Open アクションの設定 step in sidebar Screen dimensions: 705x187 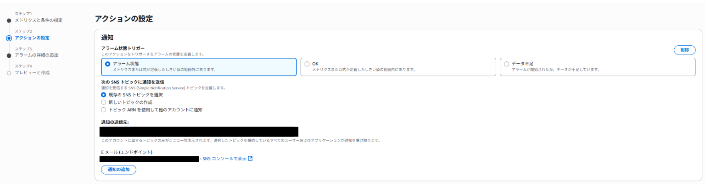pyautogui.click(x=32, y=38)
